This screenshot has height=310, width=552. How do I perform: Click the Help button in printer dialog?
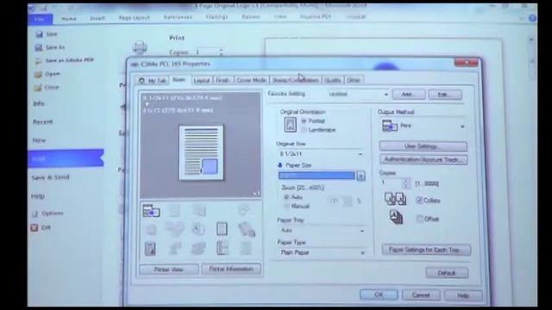pos(463,296)
